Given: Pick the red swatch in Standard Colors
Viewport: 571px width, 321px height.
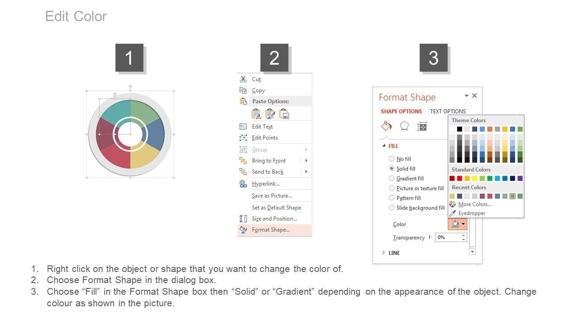Looking at the screenshot, I should pyautogui.click(x=459, y=178).
